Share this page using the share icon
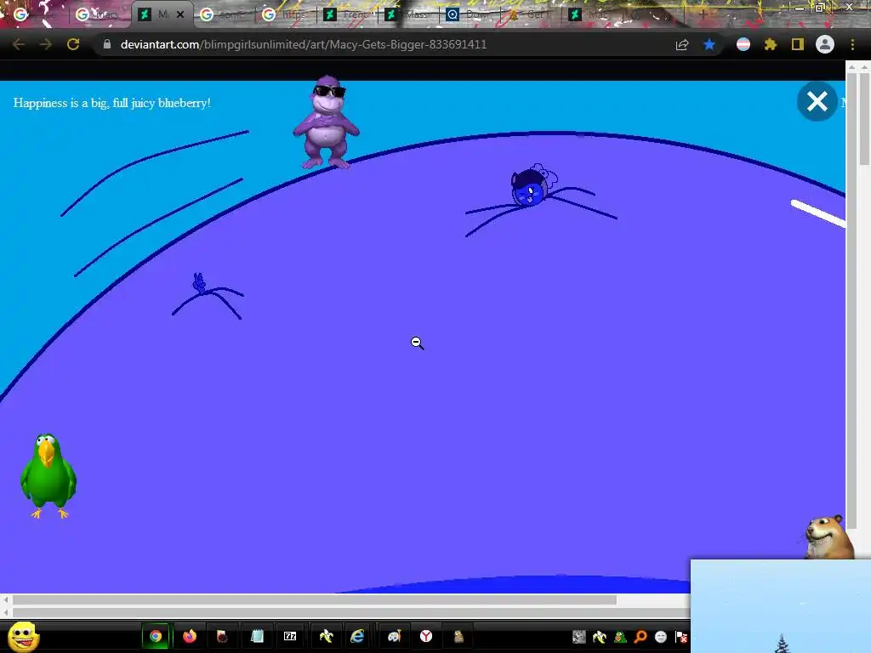This screenshot has width=871, height=653. (682, 44)
